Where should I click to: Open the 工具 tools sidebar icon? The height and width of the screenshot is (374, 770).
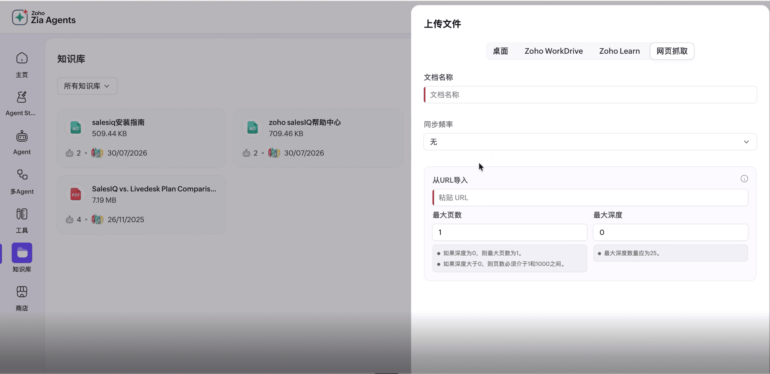22,214
